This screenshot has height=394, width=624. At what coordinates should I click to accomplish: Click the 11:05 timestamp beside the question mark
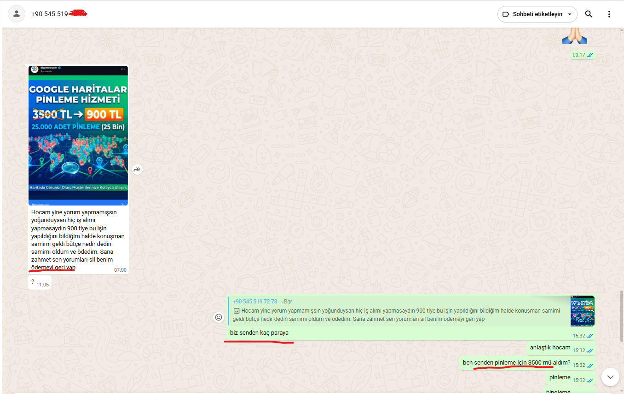pyautogui.click(x=43, y=285)
